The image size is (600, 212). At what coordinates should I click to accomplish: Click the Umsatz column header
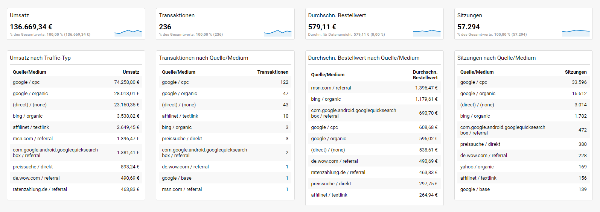coord(131,72)
